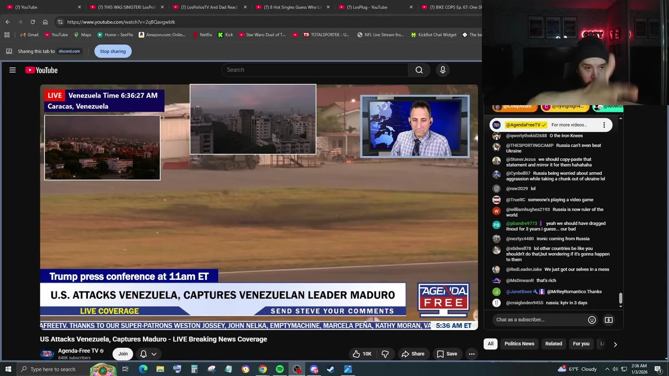The width and height of the screenshot is (669, 376).
Task: Focus the YouTube search field
Action: point(315,70)
